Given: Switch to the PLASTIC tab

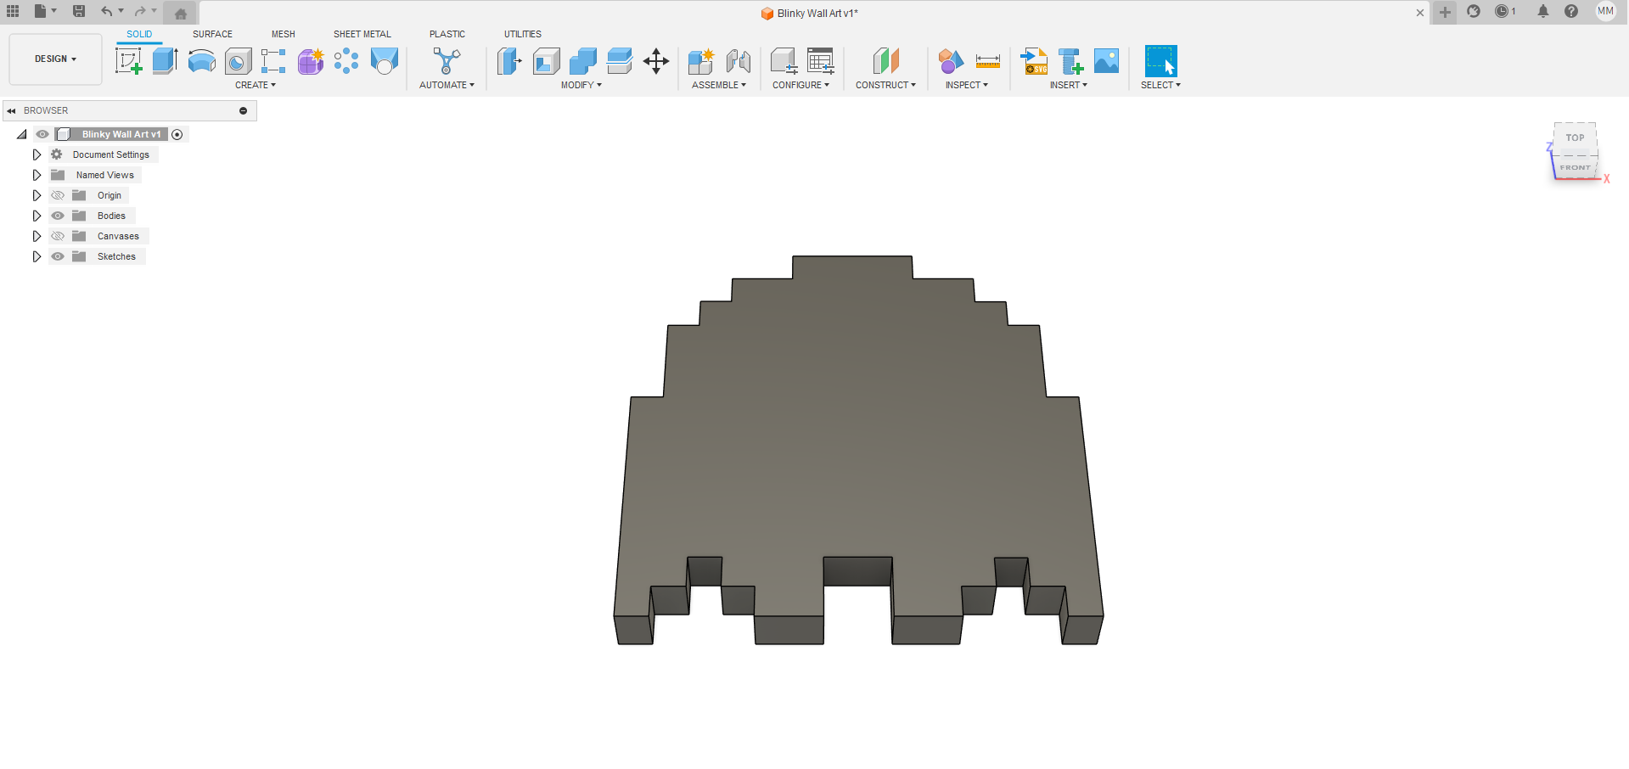Looking at the screenshot, I should (x=447, y=34).
